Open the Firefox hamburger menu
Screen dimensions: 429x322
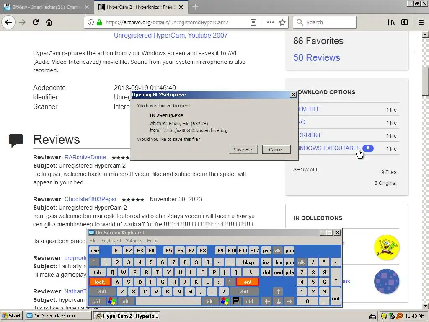click(x=421, y=22)
